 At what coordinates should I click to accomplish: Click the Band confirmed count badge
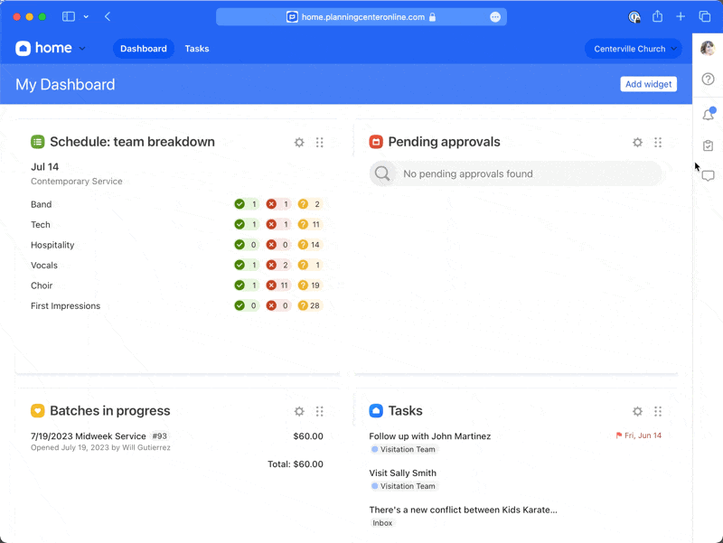[247, 204]
